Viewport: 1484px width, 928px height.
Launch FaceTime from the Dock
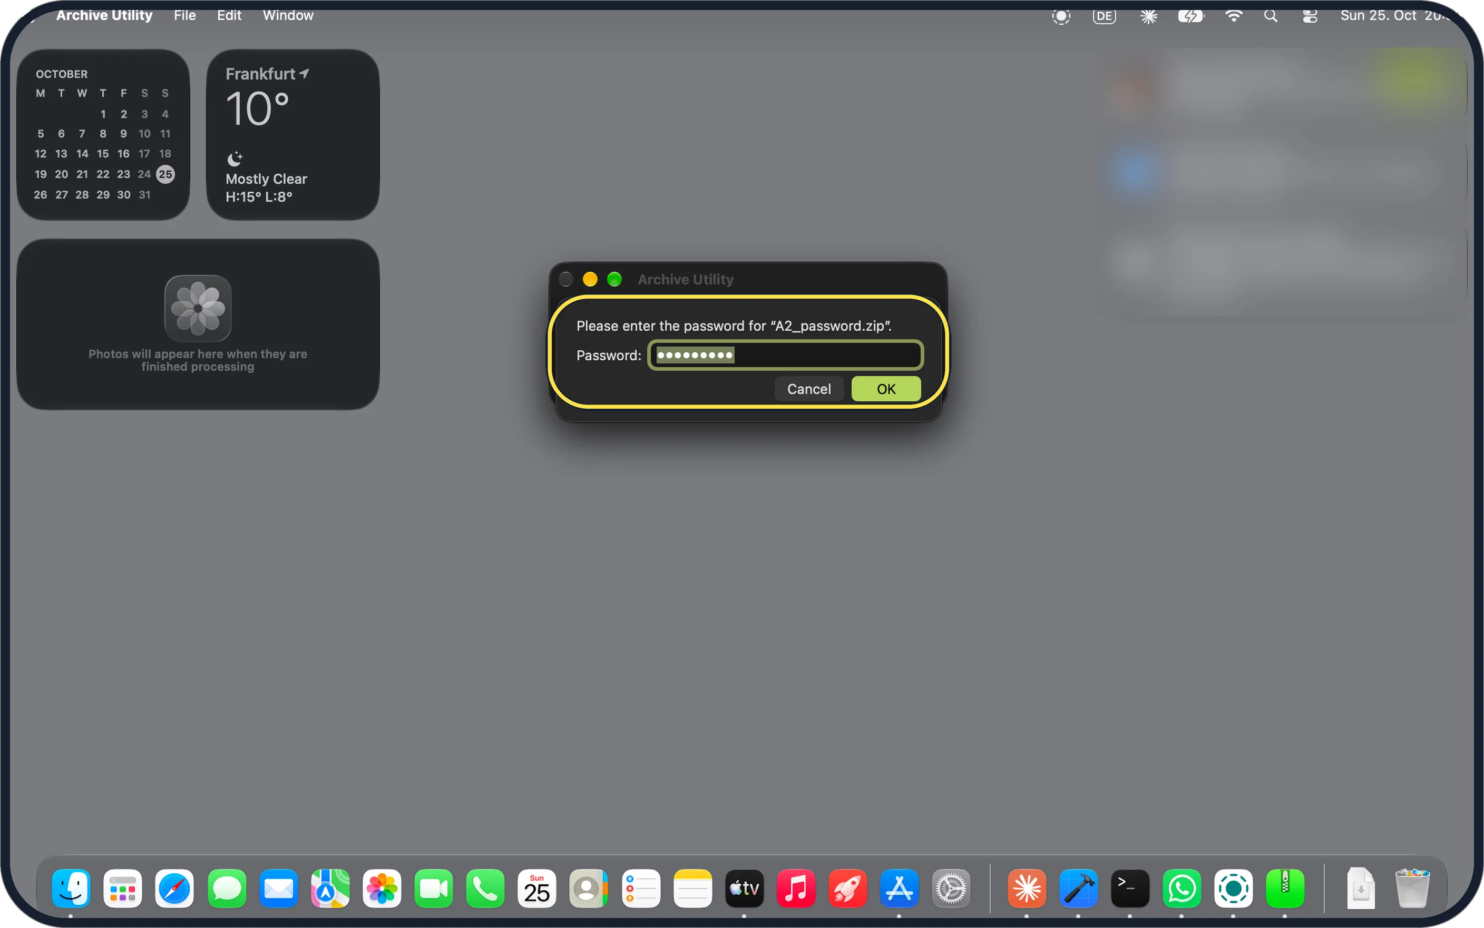[x=434, y=888]
